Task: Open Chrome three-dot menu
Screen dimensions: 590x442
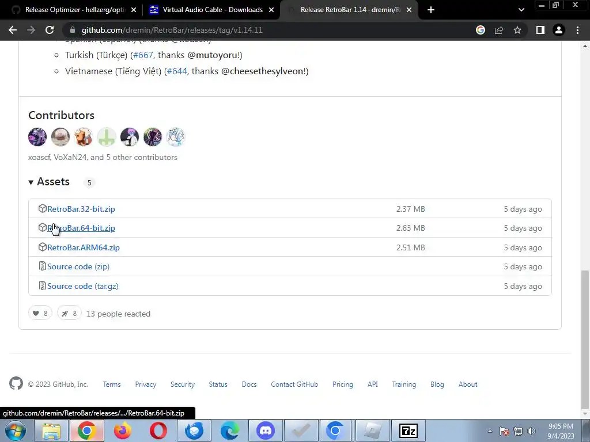Action: tap(577, 30)
